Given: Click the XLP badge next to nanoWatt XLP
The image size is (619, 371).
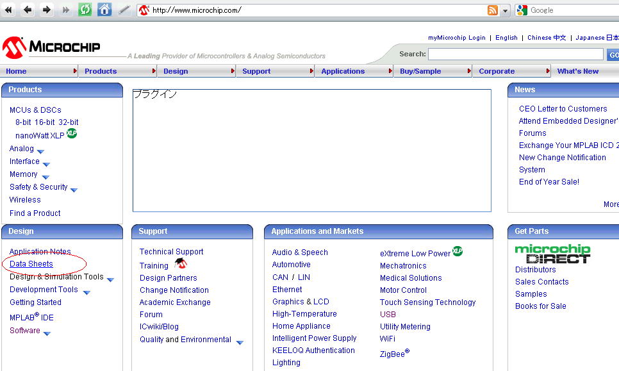Looking at the screenshot, I should click(72, 133).
